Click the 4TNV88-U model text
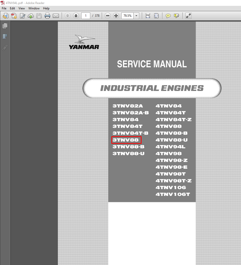 click(172, 140)
